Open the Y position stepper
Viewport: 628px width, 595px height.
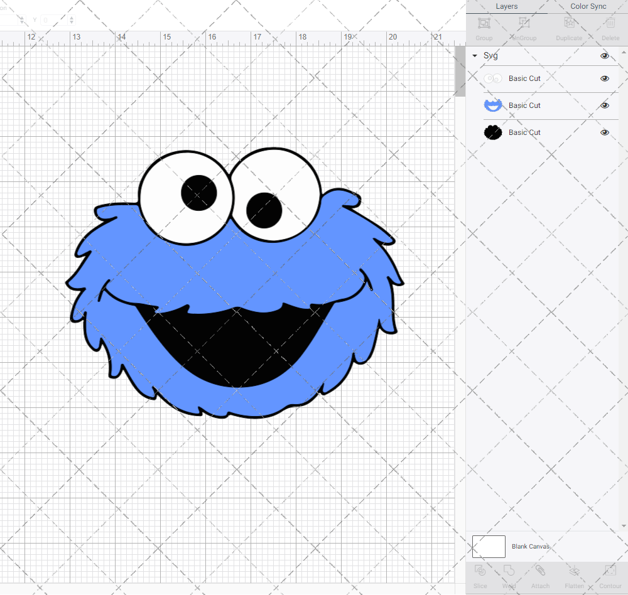[x=72, y=19]
